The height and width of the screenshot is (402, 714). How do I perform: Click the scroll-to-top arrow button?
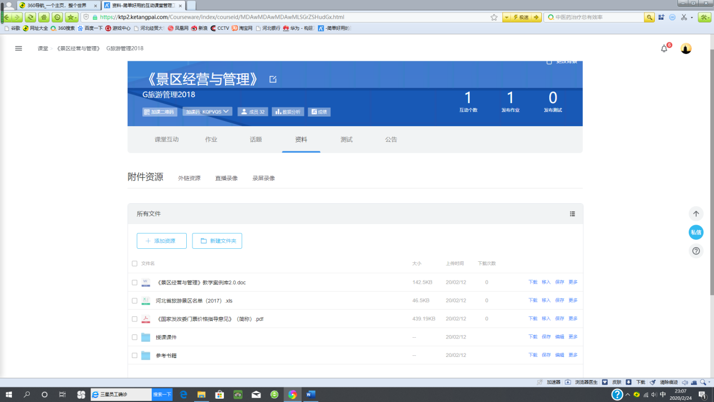[x=696, y=214]
